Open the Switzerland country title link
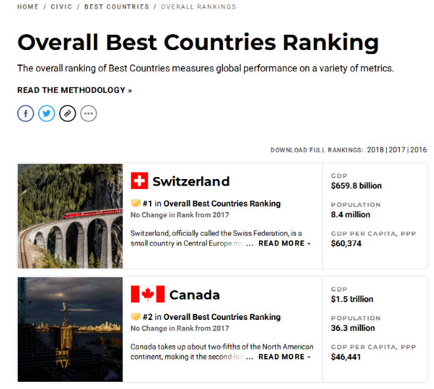This screenshot has width=434, height=389. 191,182
